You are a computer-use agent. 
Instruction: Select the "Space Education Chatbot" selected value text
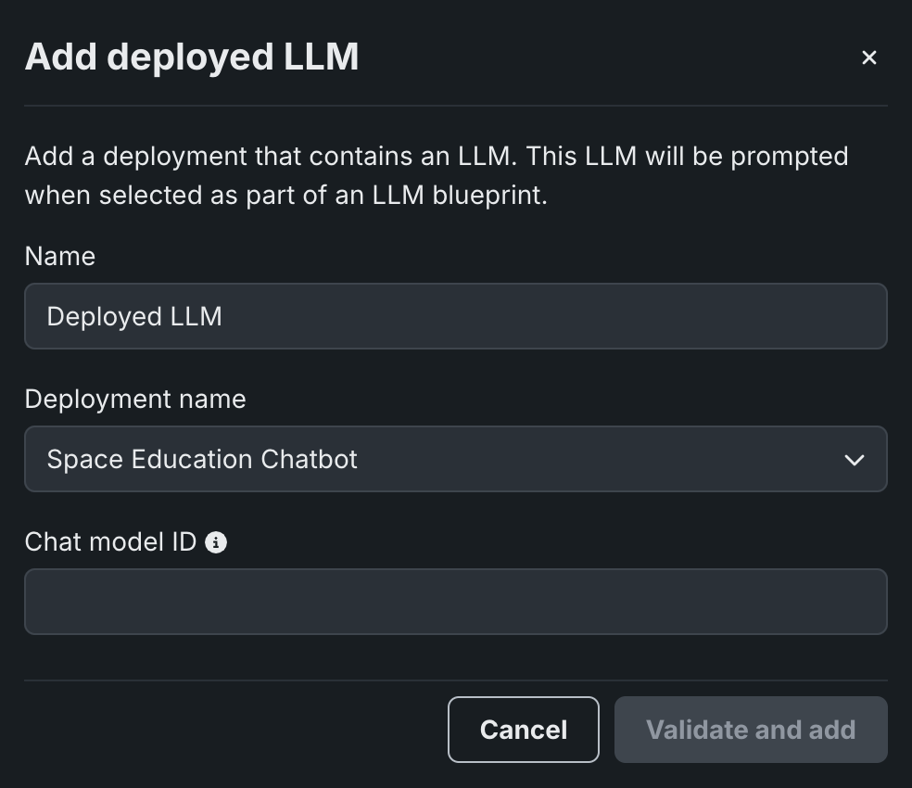202,459
